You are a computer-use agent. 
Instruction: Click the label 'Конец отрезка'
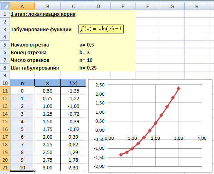point(28,52)
